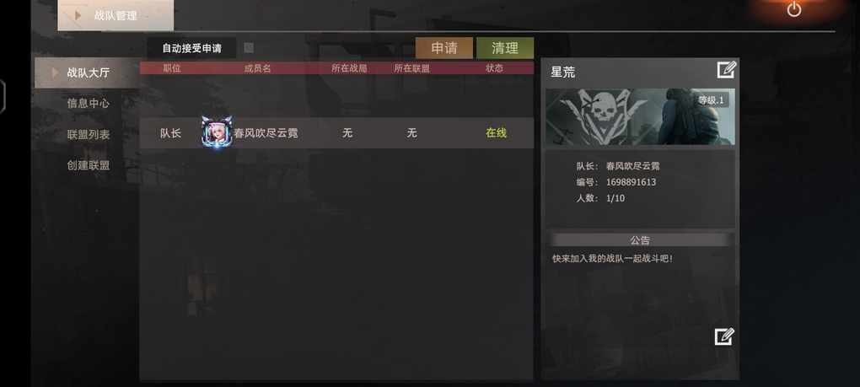
Task: Click the 成员名 column header
Action: (257, 68)
